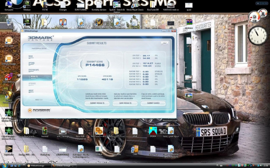This screenshot has width=270, height=168.
Task: Open the FOTKI folder on desktop
Action: pyautogui.click(x=45, y=6)
